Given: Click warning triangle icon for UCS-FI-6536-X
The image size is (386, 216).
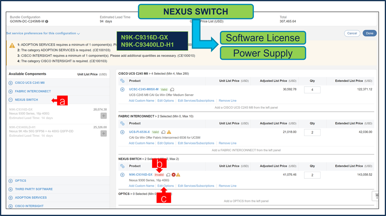Looking at the screenshot, I should (169, 132).
